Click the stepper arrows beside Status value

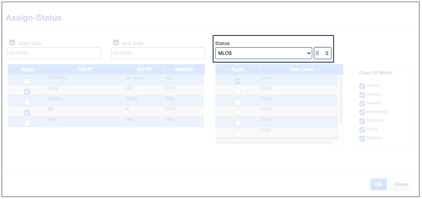coord(327,53)
